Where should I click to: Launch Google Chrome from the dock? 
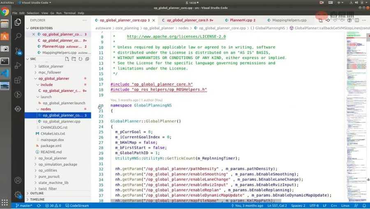click(x=5, y=11)
